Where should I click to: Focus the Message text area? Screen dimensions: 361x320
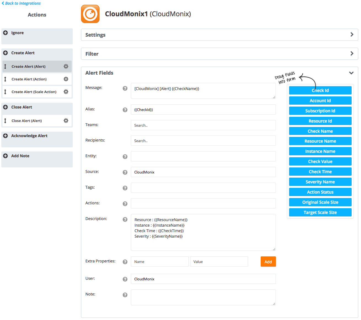(x=203, y=91)
